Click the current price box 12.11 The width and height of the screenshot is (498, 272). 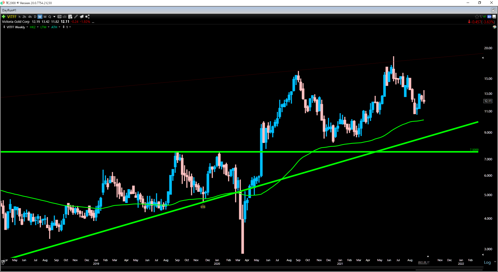[488, 101]
